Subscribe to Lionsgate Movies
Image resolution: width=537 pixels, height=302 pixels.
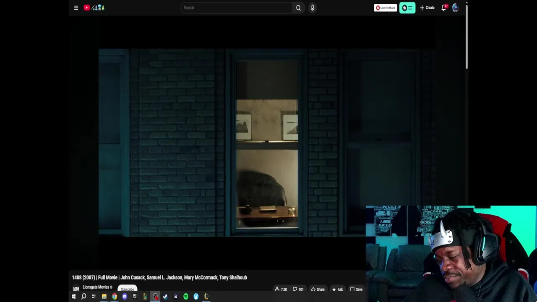(x=127, y=289)
